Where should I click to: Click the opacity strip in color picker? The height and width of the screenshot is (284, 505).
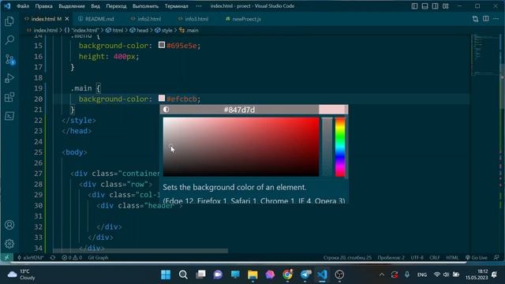pyautogui.click(x=327, y=147)
